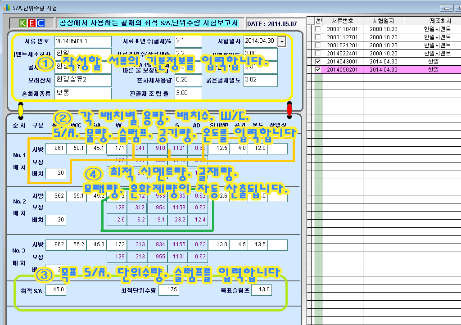The height and width of the screenshot is (325, 461).
Task: Click the 모래산지 field 한강상류2
Action: click(x=83, y=80)
